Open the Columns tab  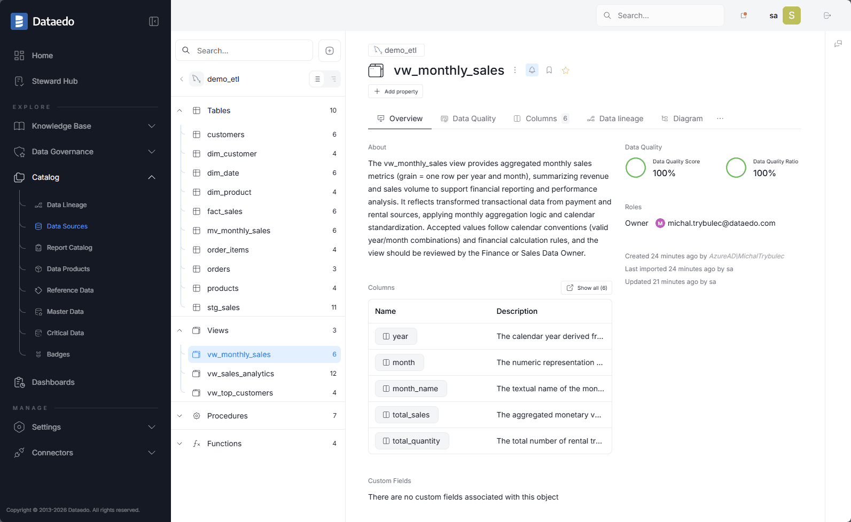point(541,118)
